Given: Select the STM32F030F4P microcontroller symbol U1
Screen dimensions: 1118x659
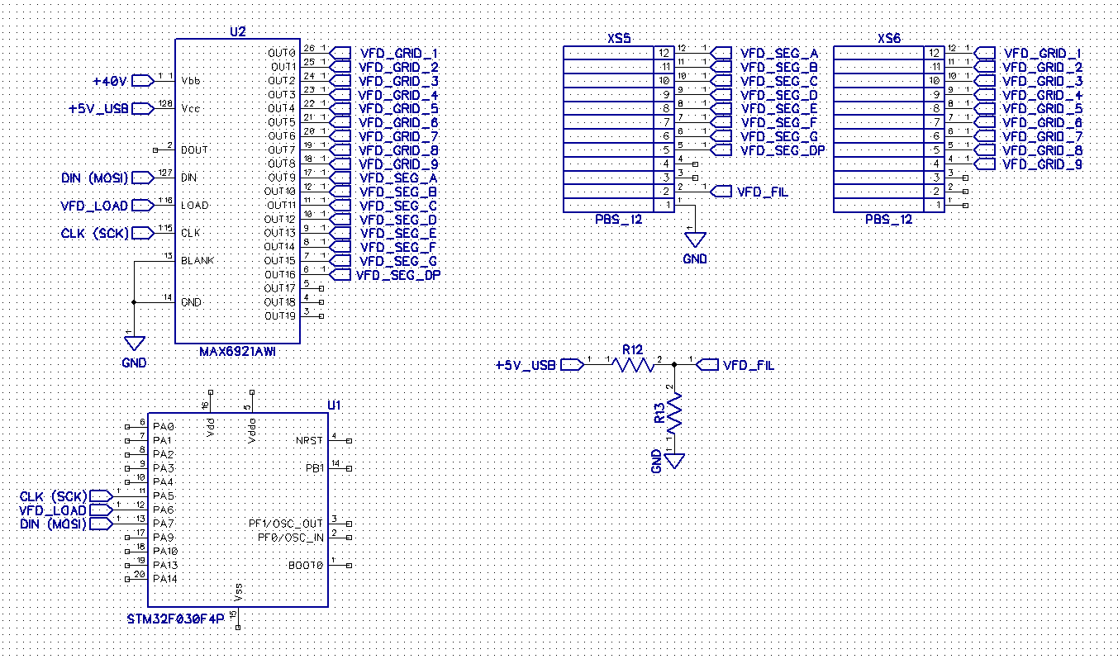Looking at the screenshot, I should tap(238, 508).
